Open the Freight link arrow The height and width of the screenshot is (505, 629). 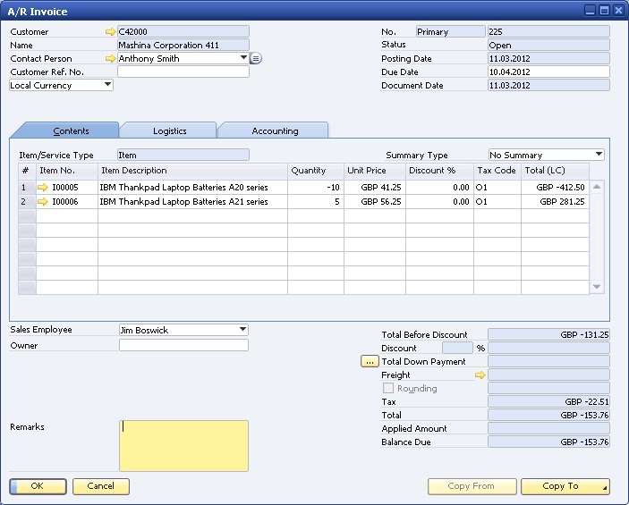480,375
